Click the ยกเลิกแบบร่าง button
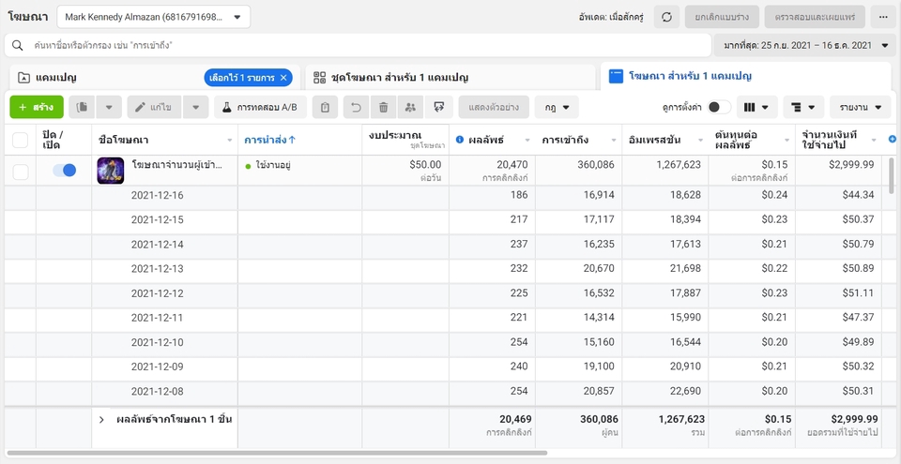The image size is (901, 464). click(x=722, y=17)
